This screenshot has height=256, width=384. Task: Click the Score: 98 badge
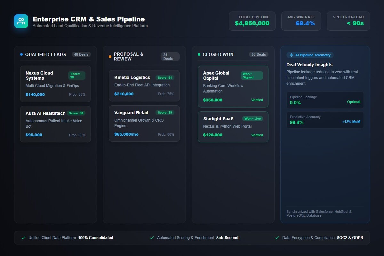(77, 76)
